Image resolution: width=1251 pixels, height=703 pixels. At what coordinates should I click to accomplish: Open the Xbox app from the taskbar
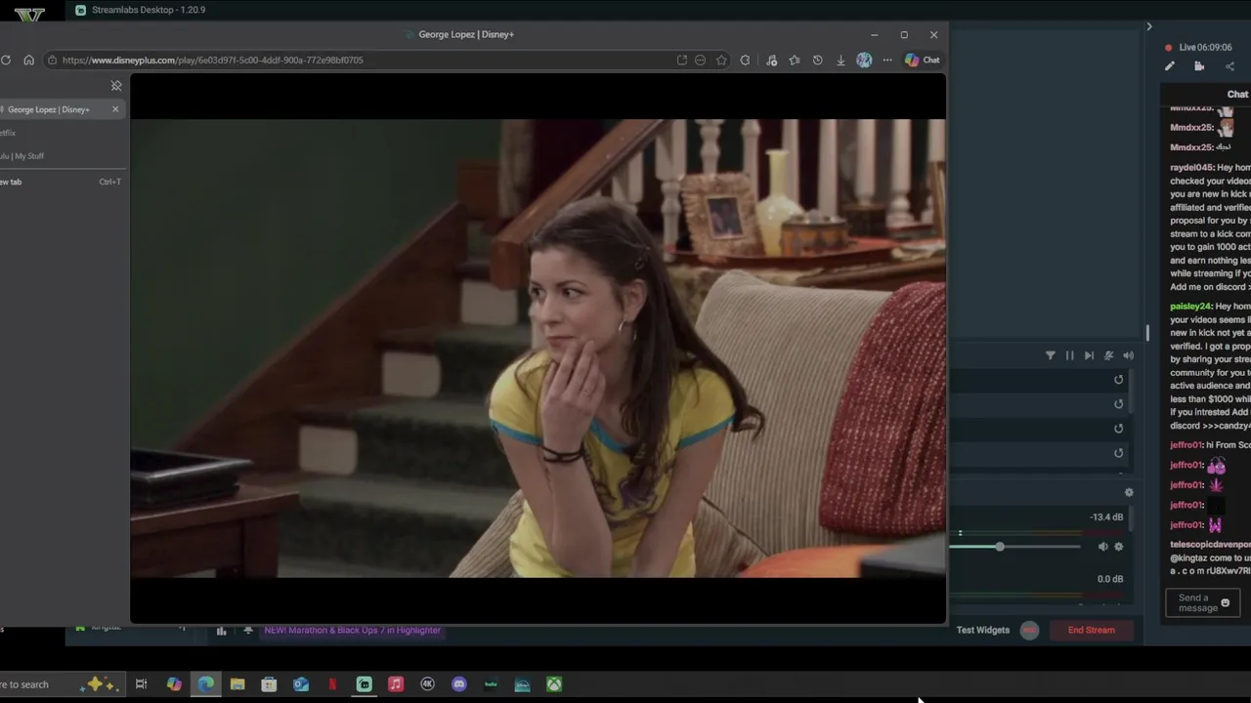point(554,684)
